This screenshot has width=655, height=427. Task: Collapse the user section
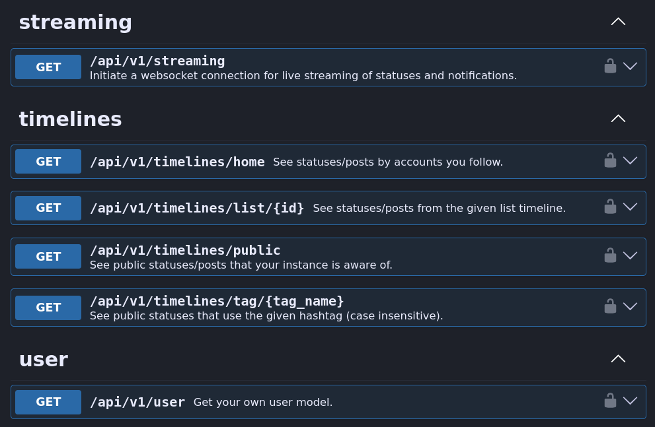[x=618, y=359]
